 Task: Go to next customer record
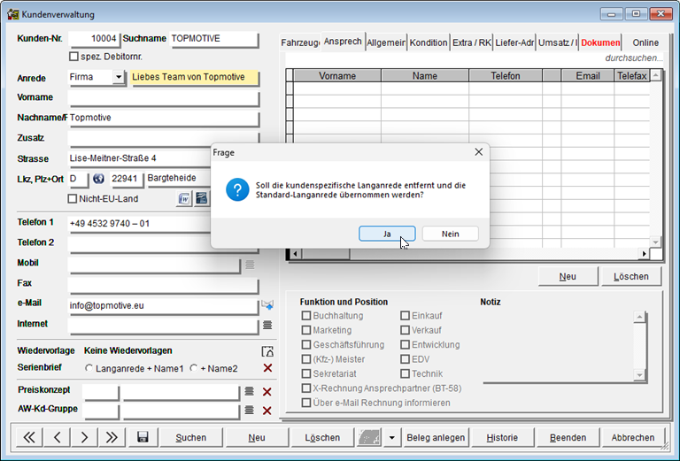coord(84,438)
